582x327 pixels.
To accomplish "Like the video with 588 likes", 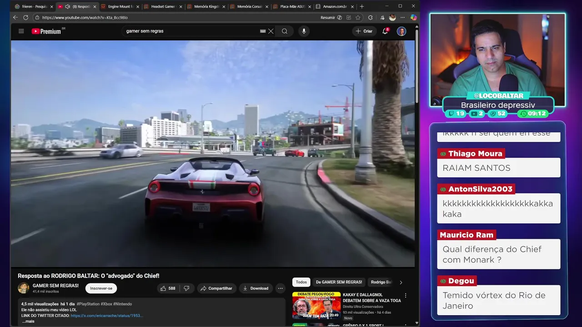I will [167, 288].
